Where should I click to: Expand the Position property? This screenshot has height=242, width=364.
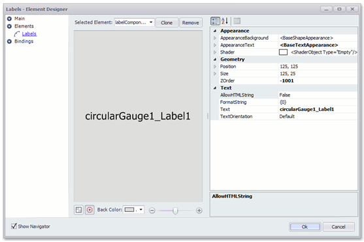215,67
